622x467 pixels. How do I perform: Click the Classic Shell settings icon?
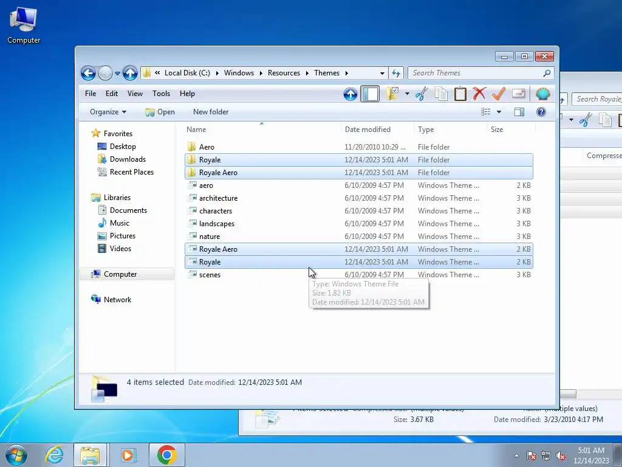(542, 94)
